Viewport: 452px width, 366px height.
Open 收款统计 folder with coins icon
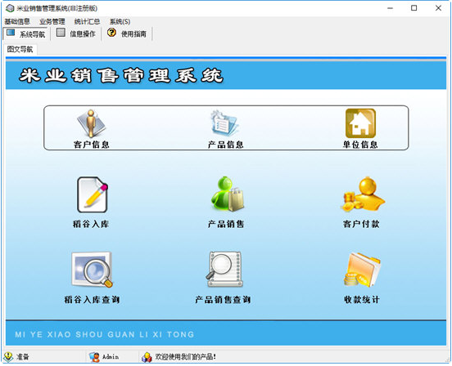click(362, 270)
